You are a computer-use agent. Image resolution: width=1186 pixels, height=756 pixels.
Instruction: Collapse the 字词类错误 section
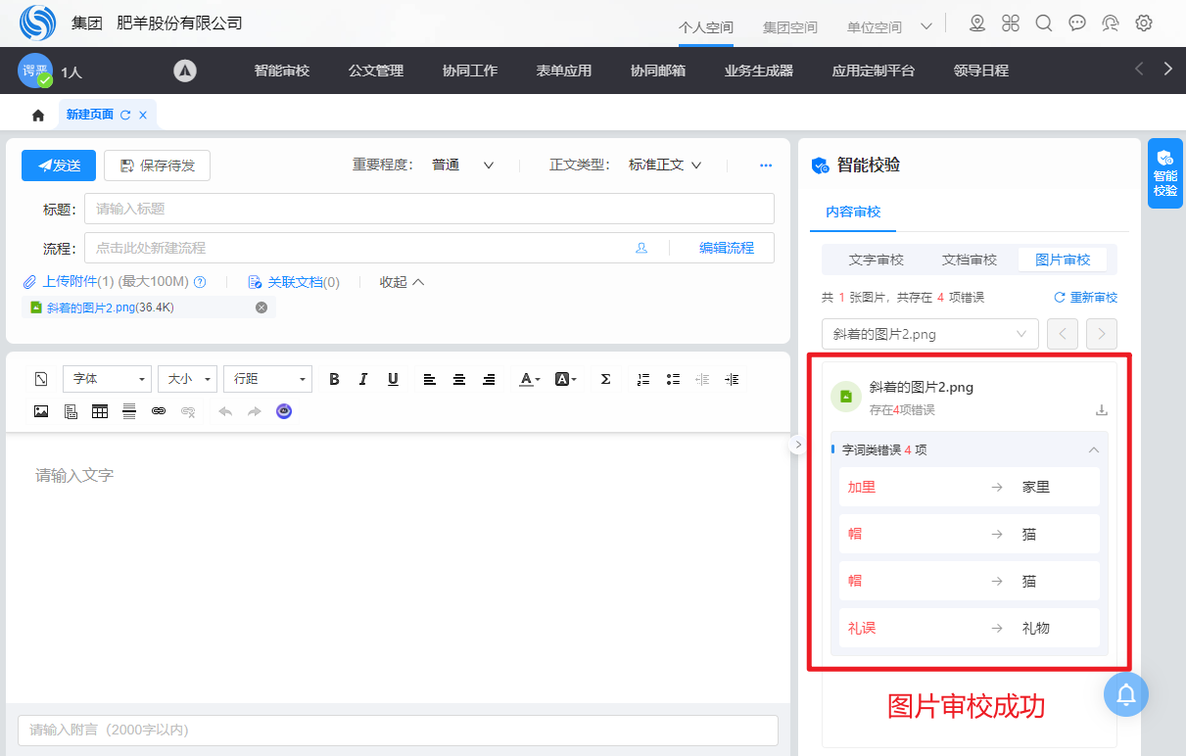click(x=1094, y=450)
